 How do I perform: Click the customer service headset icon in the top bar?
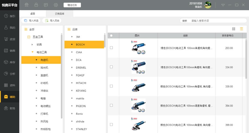tap(27, 5)
